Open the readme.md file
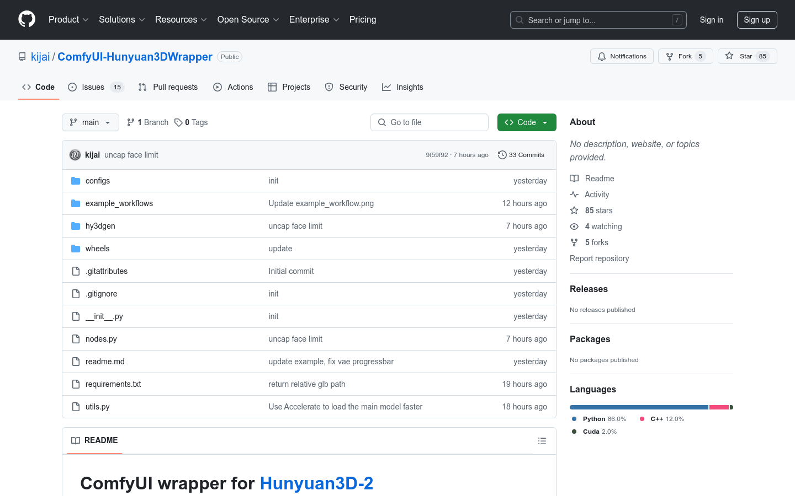This screenshot has width=795, height=496. tap(105, 362)
